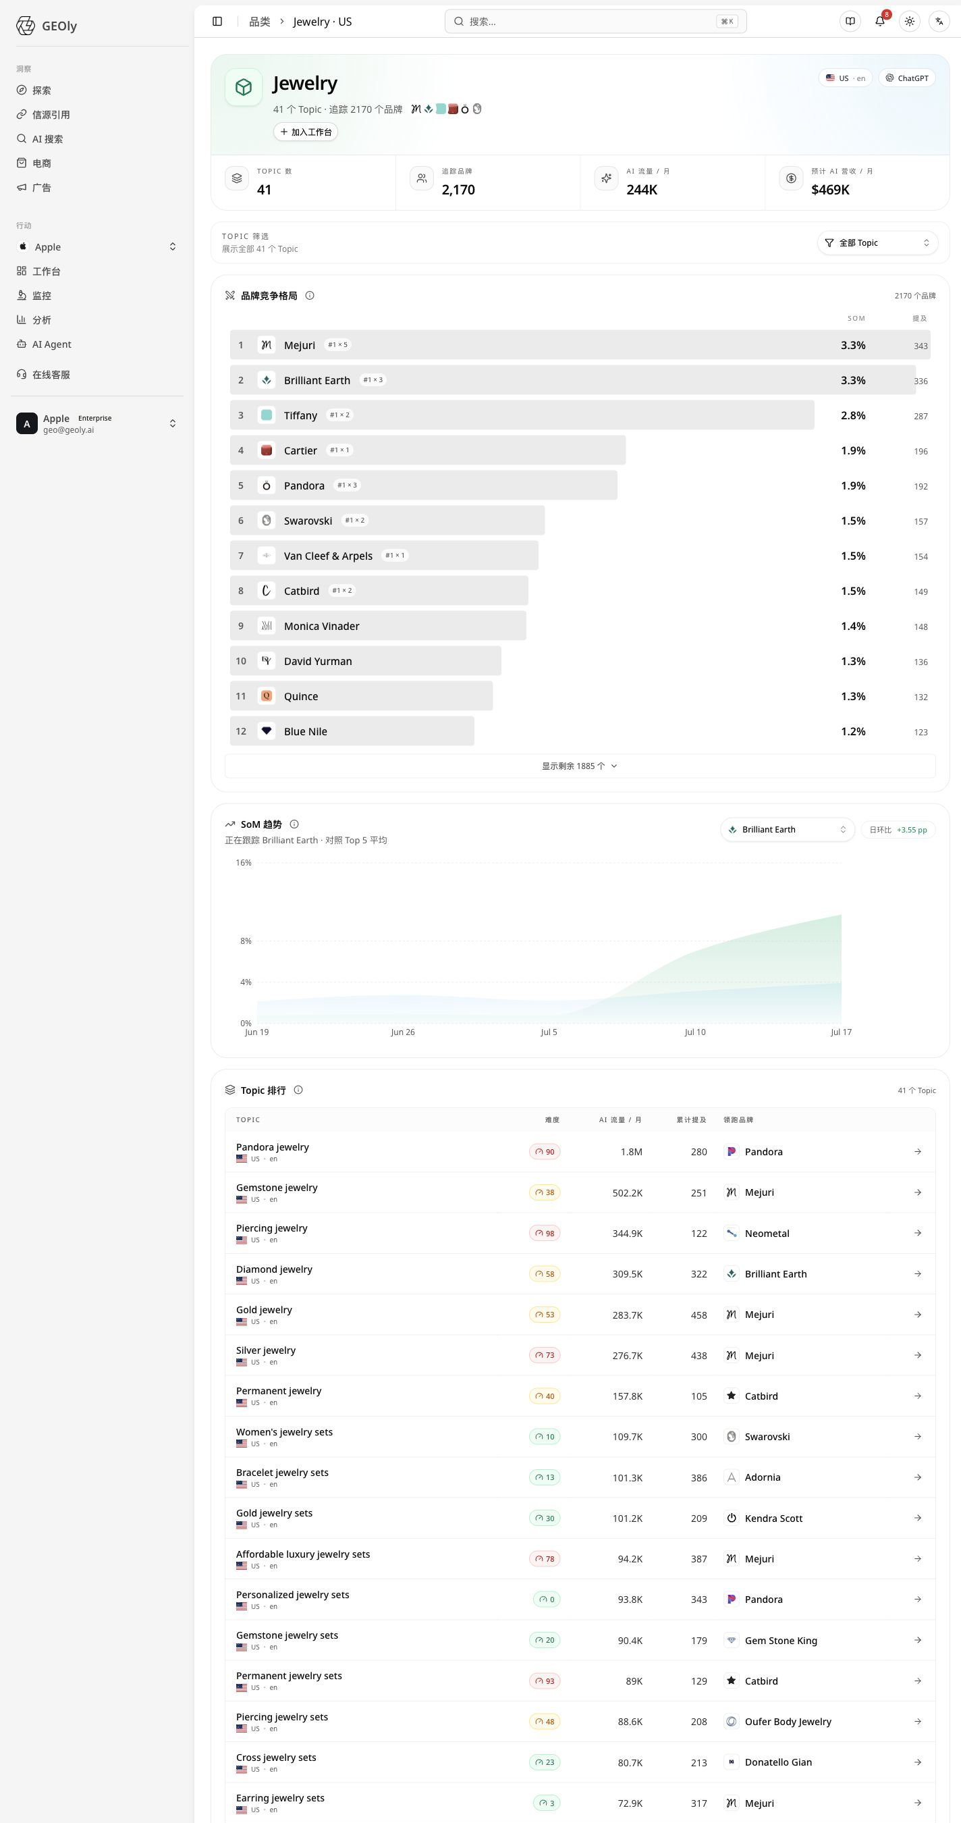Click the US · en locale badge
Screen dimensions: 961x1823
(845, 78)
